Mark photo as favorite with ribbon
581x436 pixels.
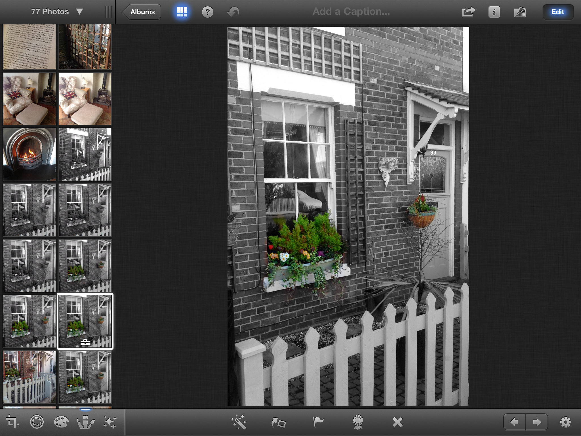358,422
